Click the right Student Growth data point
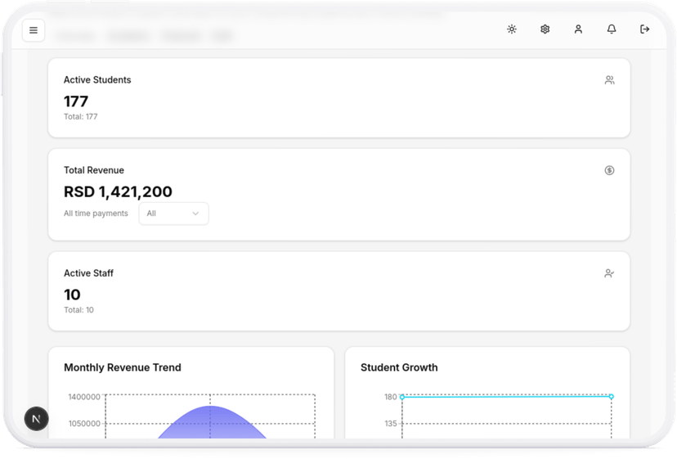The width and height of the screenshot is (677, 459). point(611,396)
